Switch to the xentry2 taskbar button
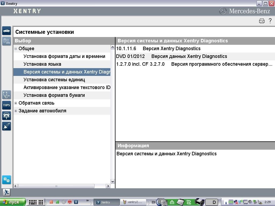This screenshot has width=275, height=206. [x=133, y=202]
